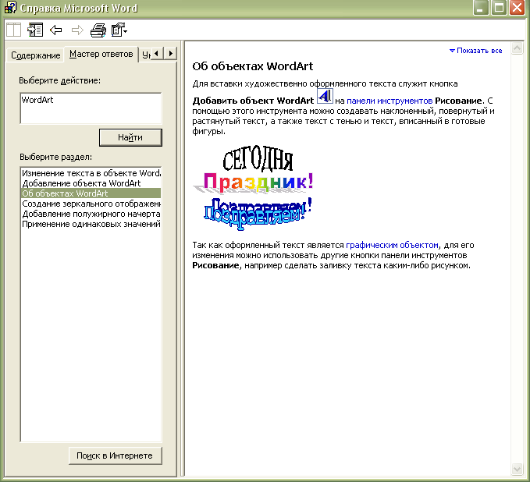
Task: Maximize the Справка Microsoft Word window
Action: click(x=499, y=8)
